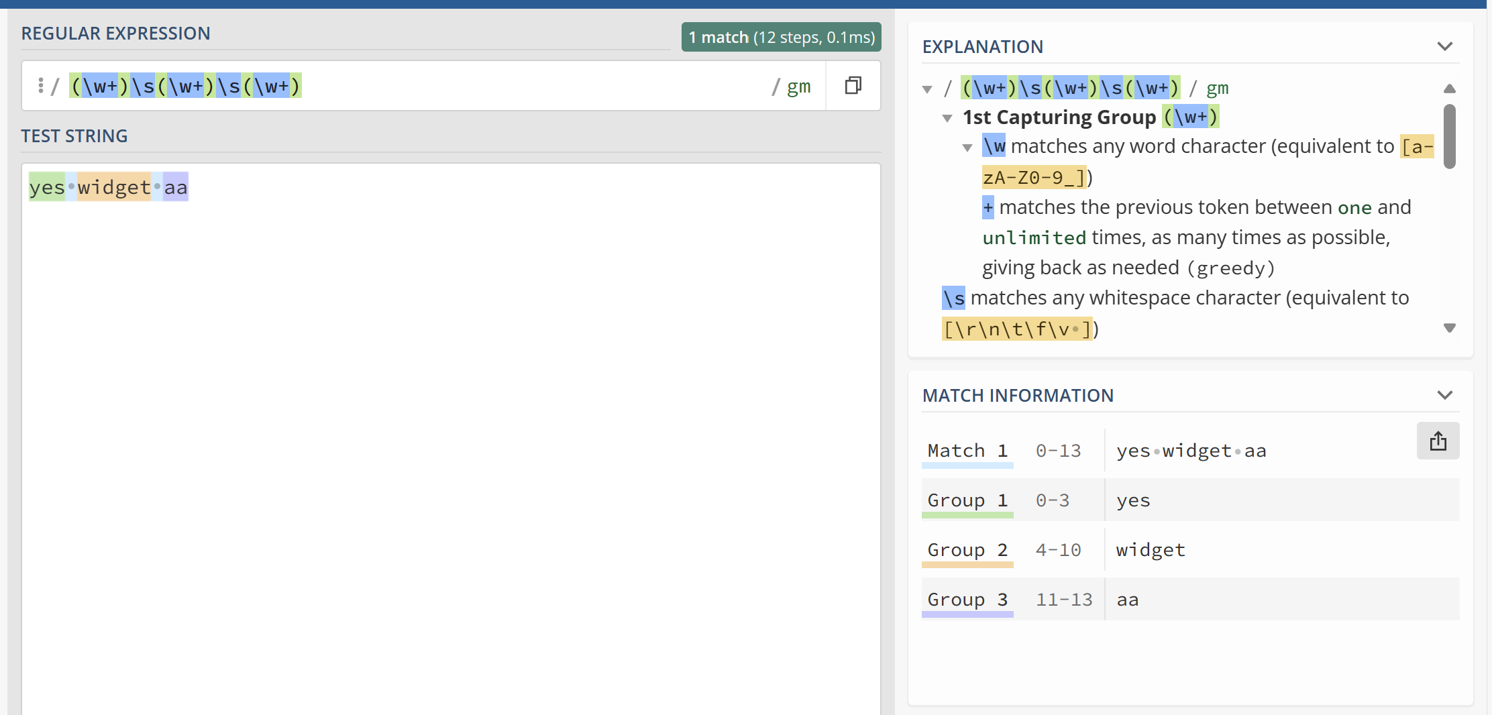1492x715 pixels.
Task: Collapse the \w token explanation
Action: tap(967, 148)
